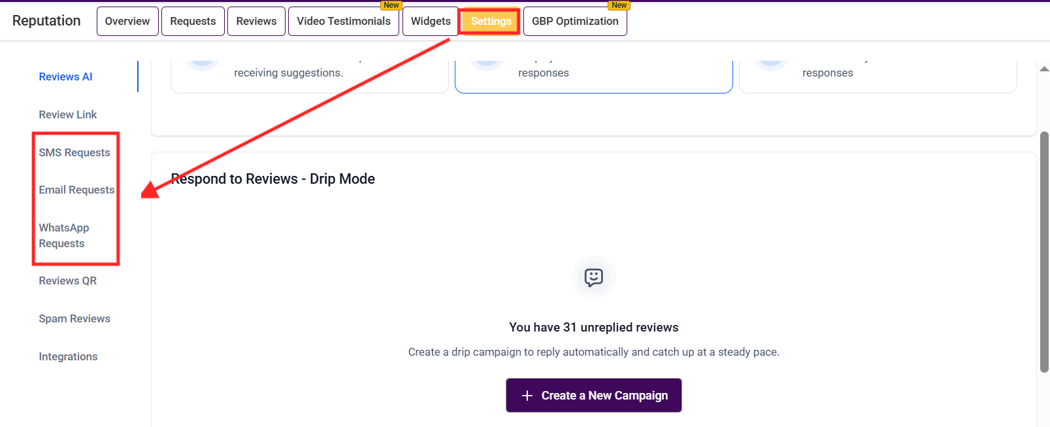Open the GBP Optimization tab
This screenshot has height=427, width=1050.
tap(575, 21)
